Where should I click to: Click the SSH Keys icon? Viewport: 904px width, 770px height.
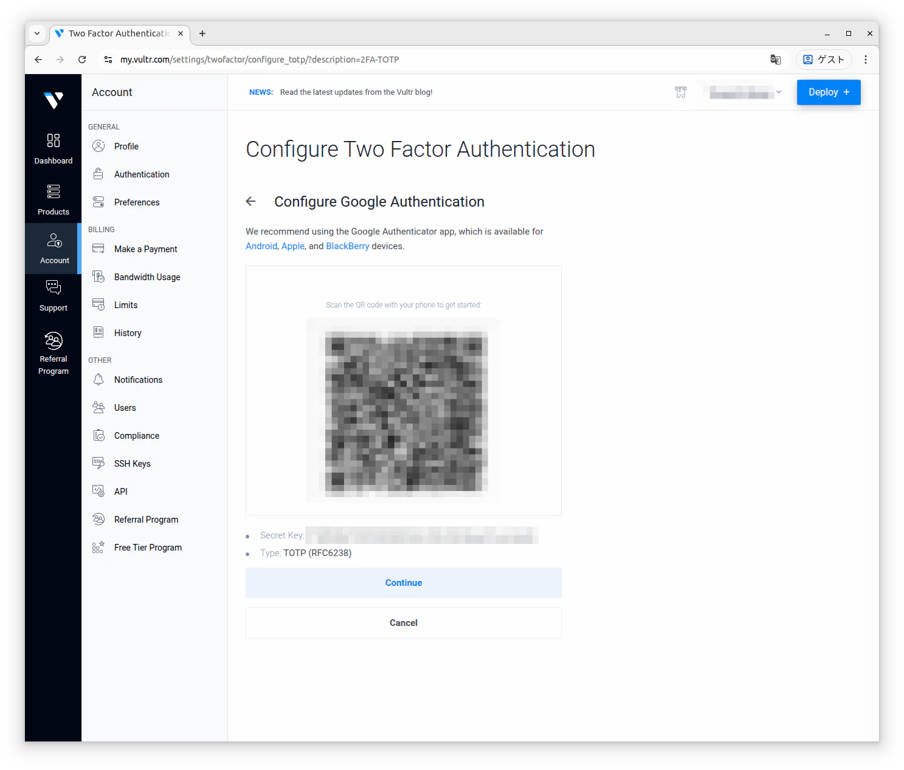coord(98,464)
